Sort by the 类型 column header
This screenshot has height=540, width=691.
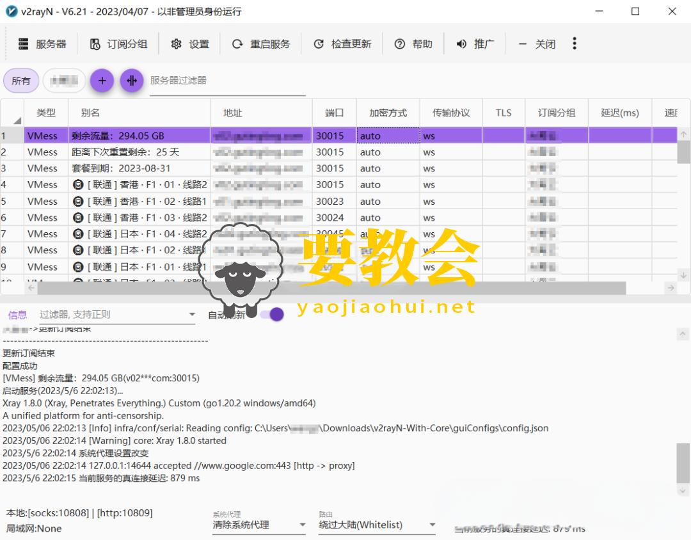click(46, 113)
